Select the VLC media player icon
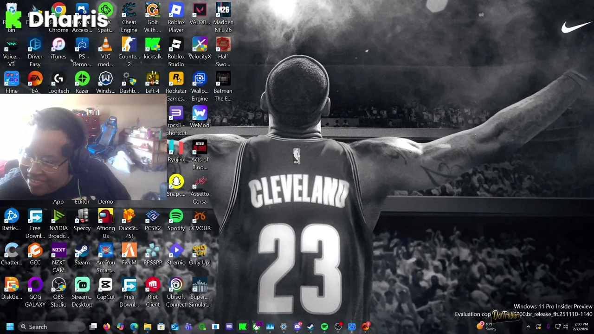 (x=106, y=52)
